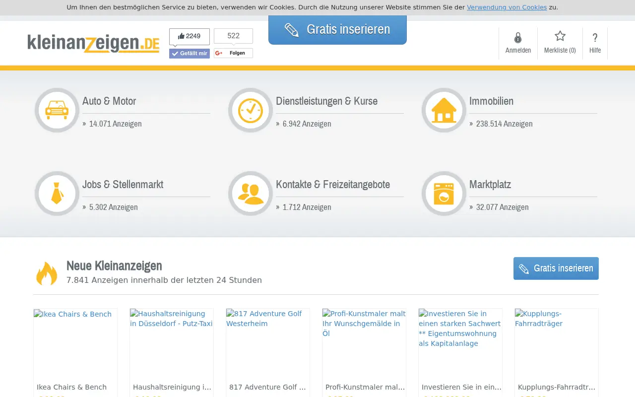Click the kleinanzeigen.de logo
The width and height of the screenshot is (635, 397).
point(93,43)
